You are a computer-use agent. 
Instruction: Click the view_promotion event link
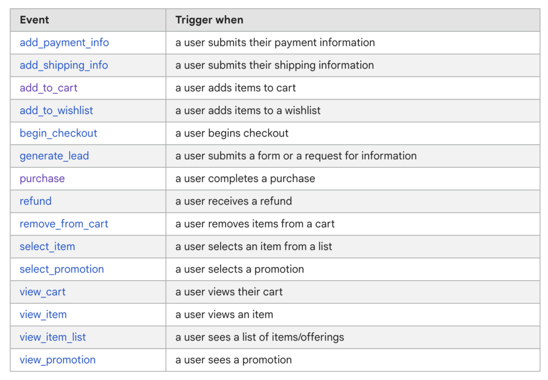[x=57, y=360]
